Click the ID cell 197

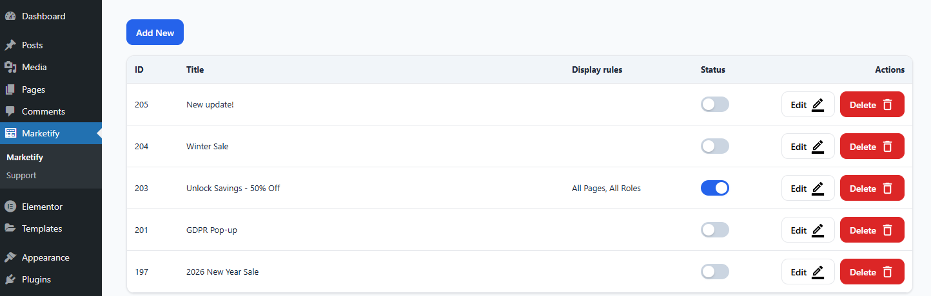coord(141,272)
